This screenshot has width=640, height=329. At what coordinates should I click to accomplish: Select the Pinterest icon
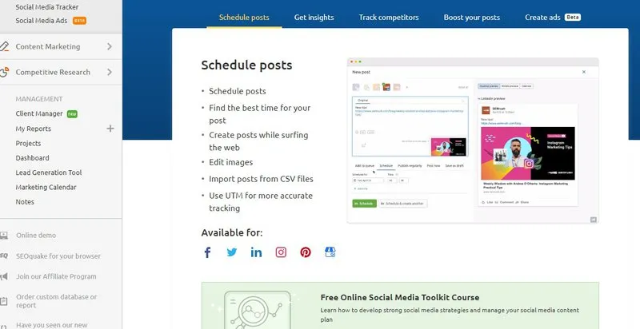point(306,252)
